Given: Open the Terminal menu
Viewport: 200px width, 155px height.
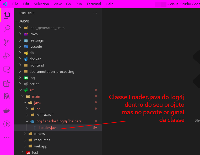Looking at the screenshot, I should pyautogui.click(x=94, y=4).
